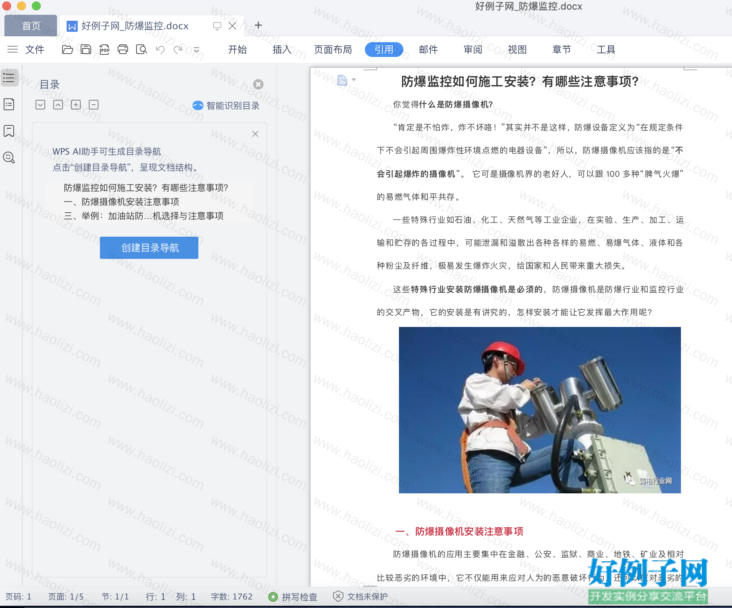Expand quick access toolbar dropdown arrow
This screenshot has height=608, width=732.
click(x=197, y=50)
